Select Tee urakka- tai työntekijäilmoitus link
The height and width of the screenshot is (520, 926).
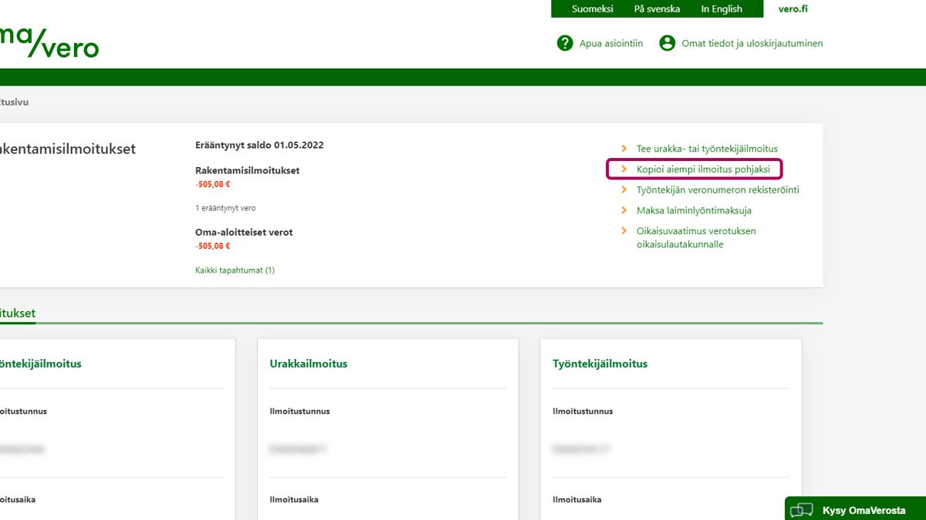click(707, 149)
